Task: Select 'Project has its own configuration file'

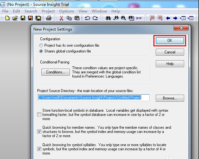Action: point(41,46)
